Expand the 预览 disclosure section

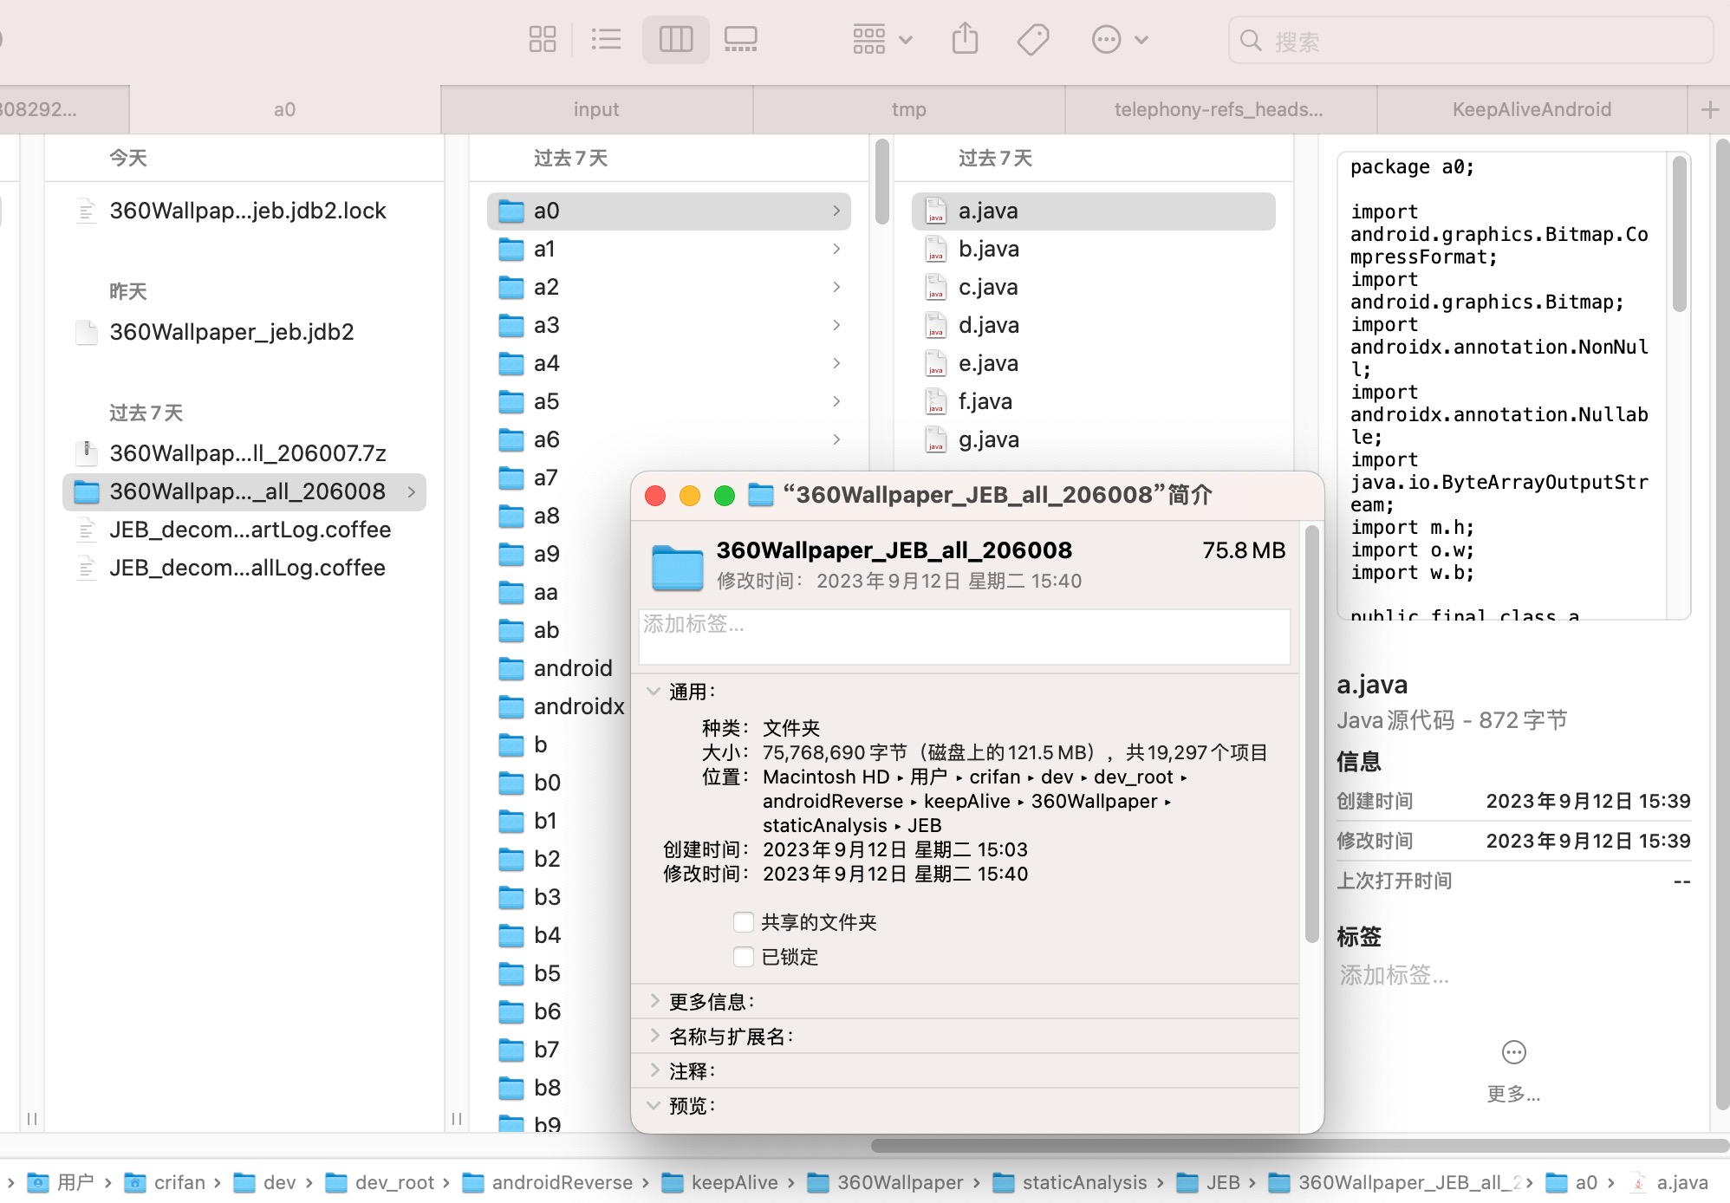tap(654, 1106)
